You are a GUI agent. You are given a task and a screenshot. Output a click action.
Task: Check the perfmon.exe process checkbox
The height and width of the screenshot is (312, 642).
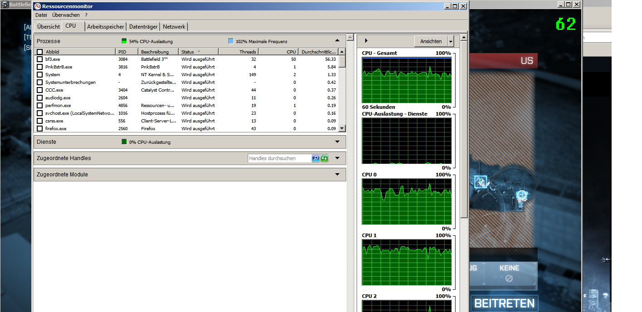pos(40,106)
